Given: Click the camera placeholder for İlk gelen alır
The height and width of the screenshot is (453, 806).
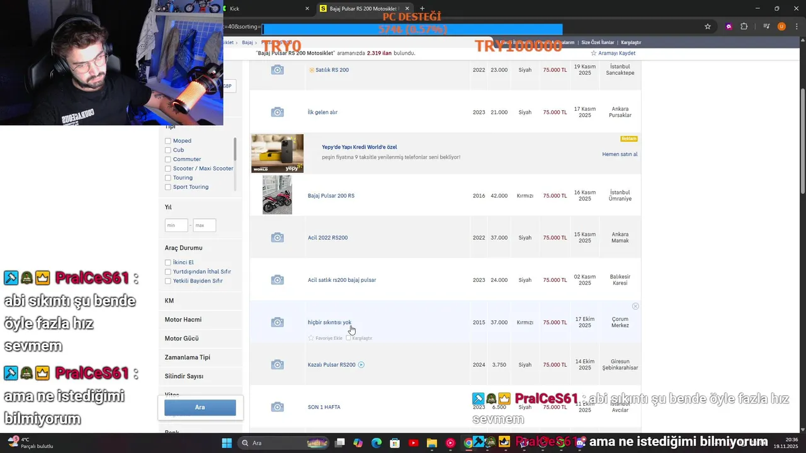Looking at the screenshot, I should coord(277,112).
